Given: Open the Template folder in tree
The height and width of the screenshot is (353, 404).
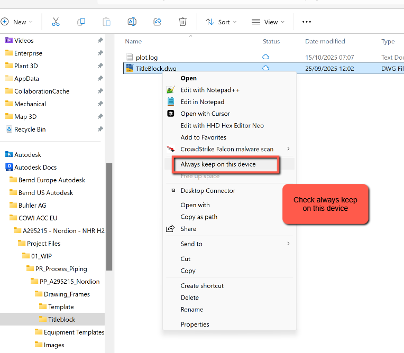Looking at the screenshot, I should [61, 307].
